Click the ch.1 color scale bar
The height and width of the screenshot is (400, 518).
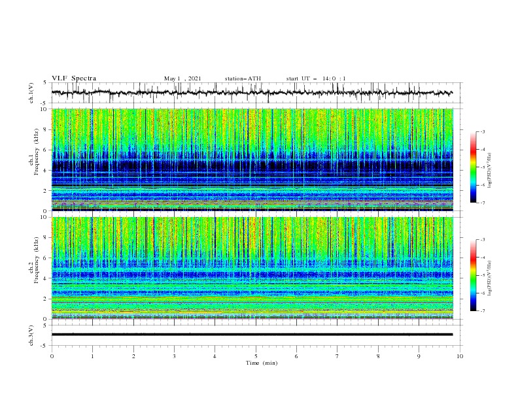(x=473, y=167)
